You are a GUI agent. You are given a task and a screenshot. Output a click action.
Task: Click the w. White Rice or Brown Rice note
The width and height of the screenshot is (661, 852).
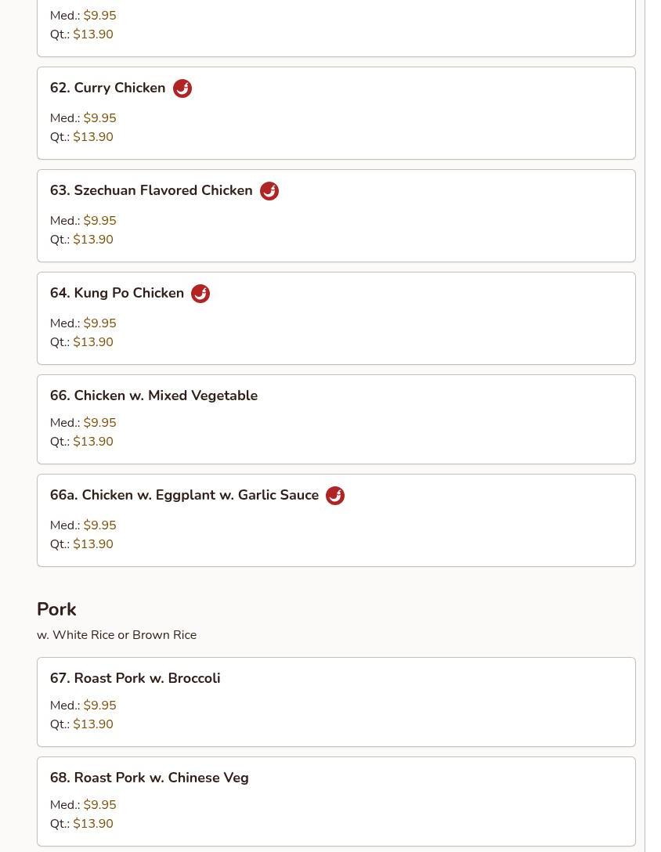pos(117,635)
